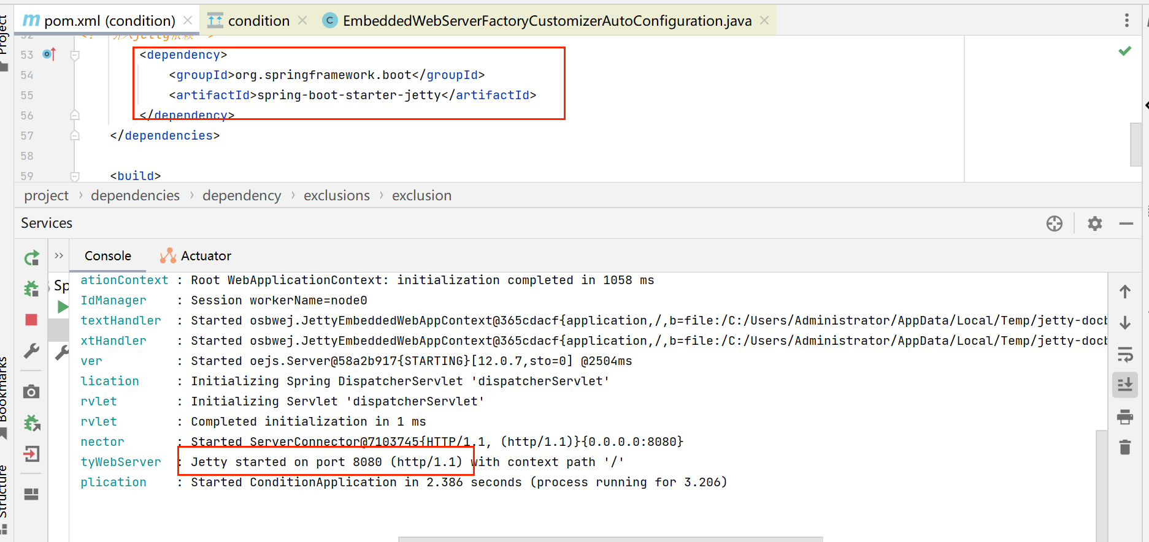1149x542 pixels.
Task: Select 'exclusions' in the XML breadcrumb
Action: click(337, 195)
